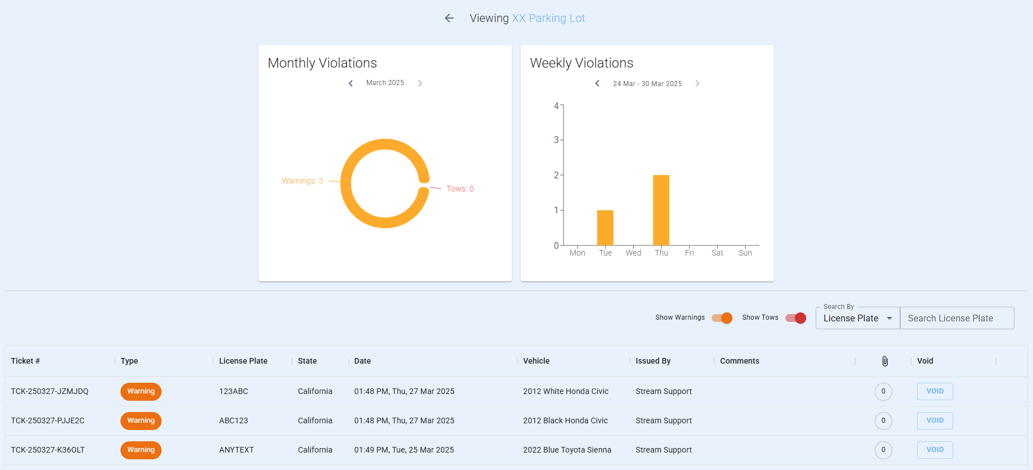Viewport: 1033px width, 470px height.
Task: Click the paperclip attachments column icon
Action: [885, 361]
